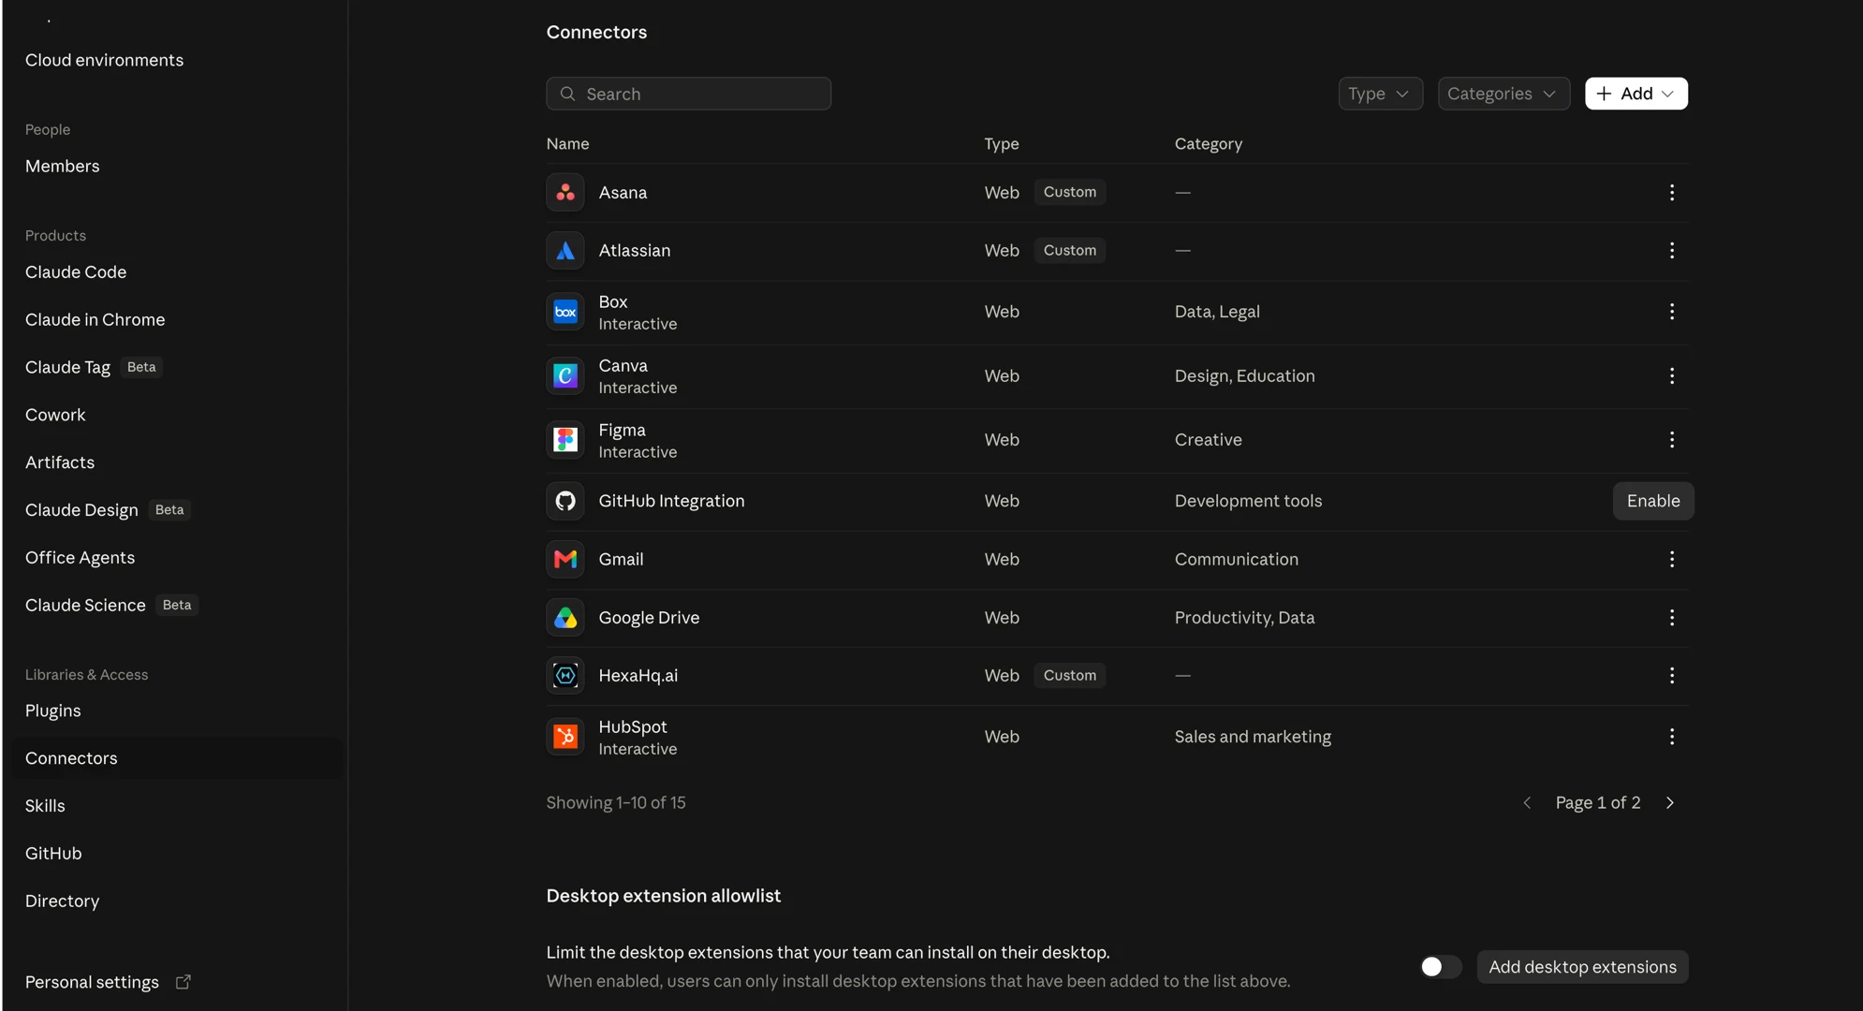The height and width of the screenshot is (1011, 1863).
Task: Open the Skills page
Action: click(45, 806)
